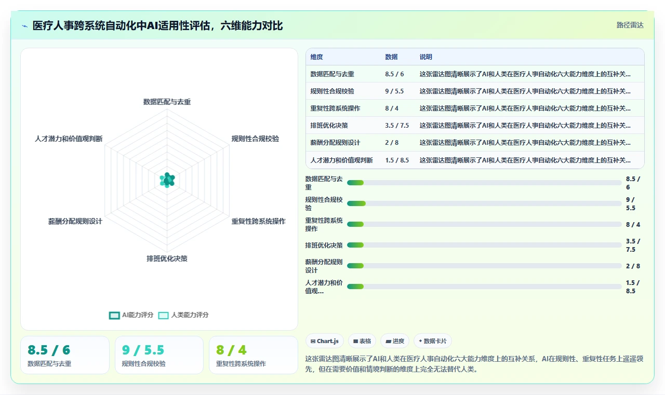Screen dimensions: 665x395
Task: Click the 8.5 / 6 value in the table
Action: [x=394, y=74]
